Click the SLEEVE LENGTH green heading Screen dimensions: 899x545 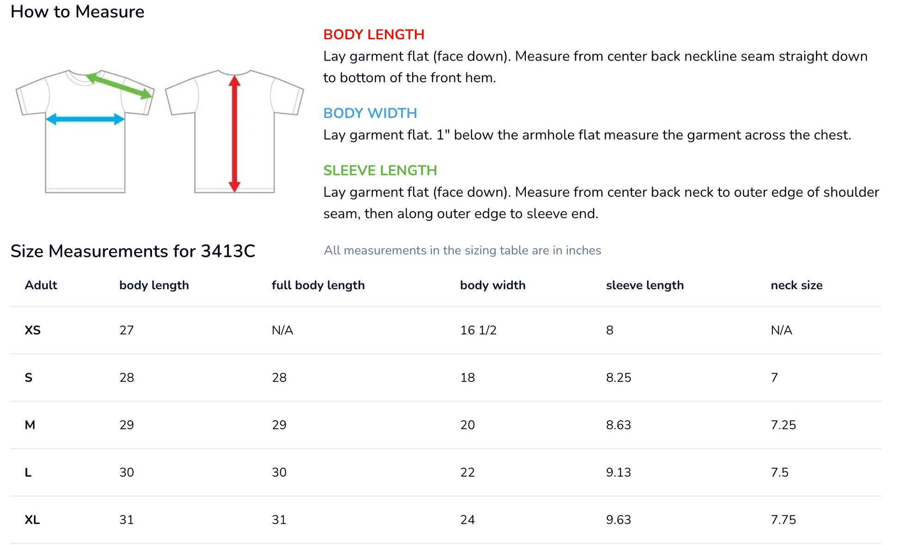click(380, 170)
